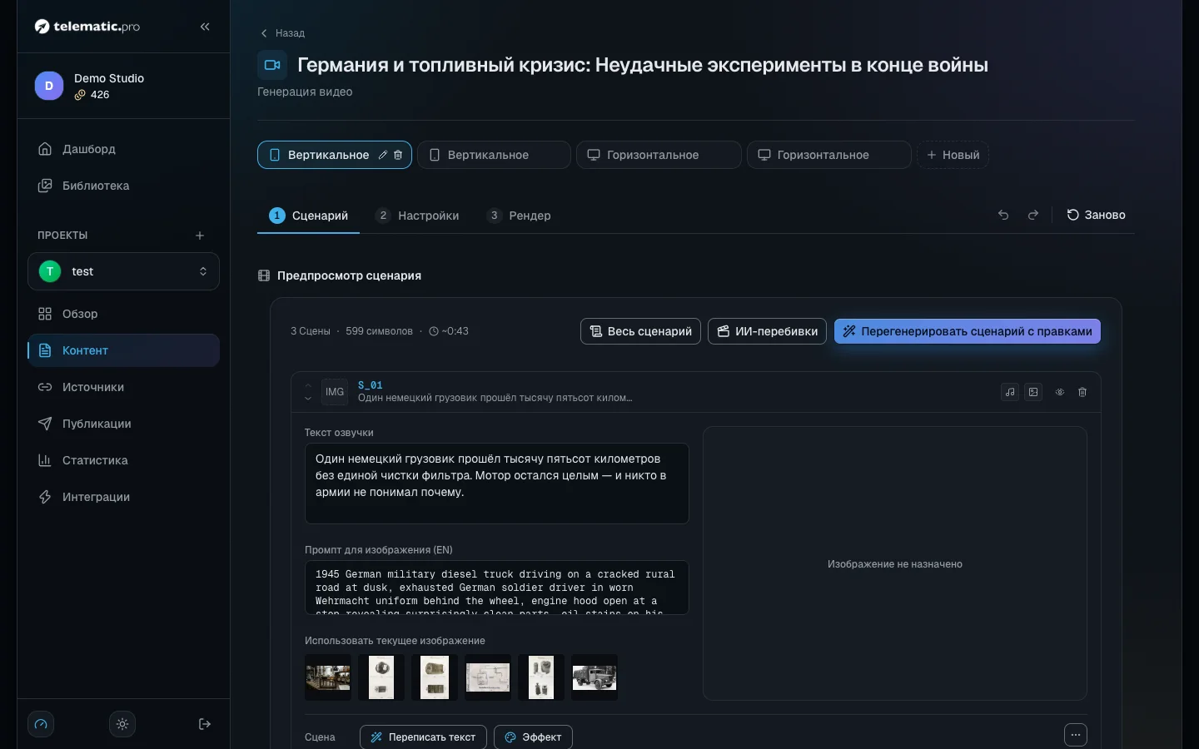Go back via Назад link
Image resolution: width=1199 pixels, height=749 pixels.
tap(283, 33)
